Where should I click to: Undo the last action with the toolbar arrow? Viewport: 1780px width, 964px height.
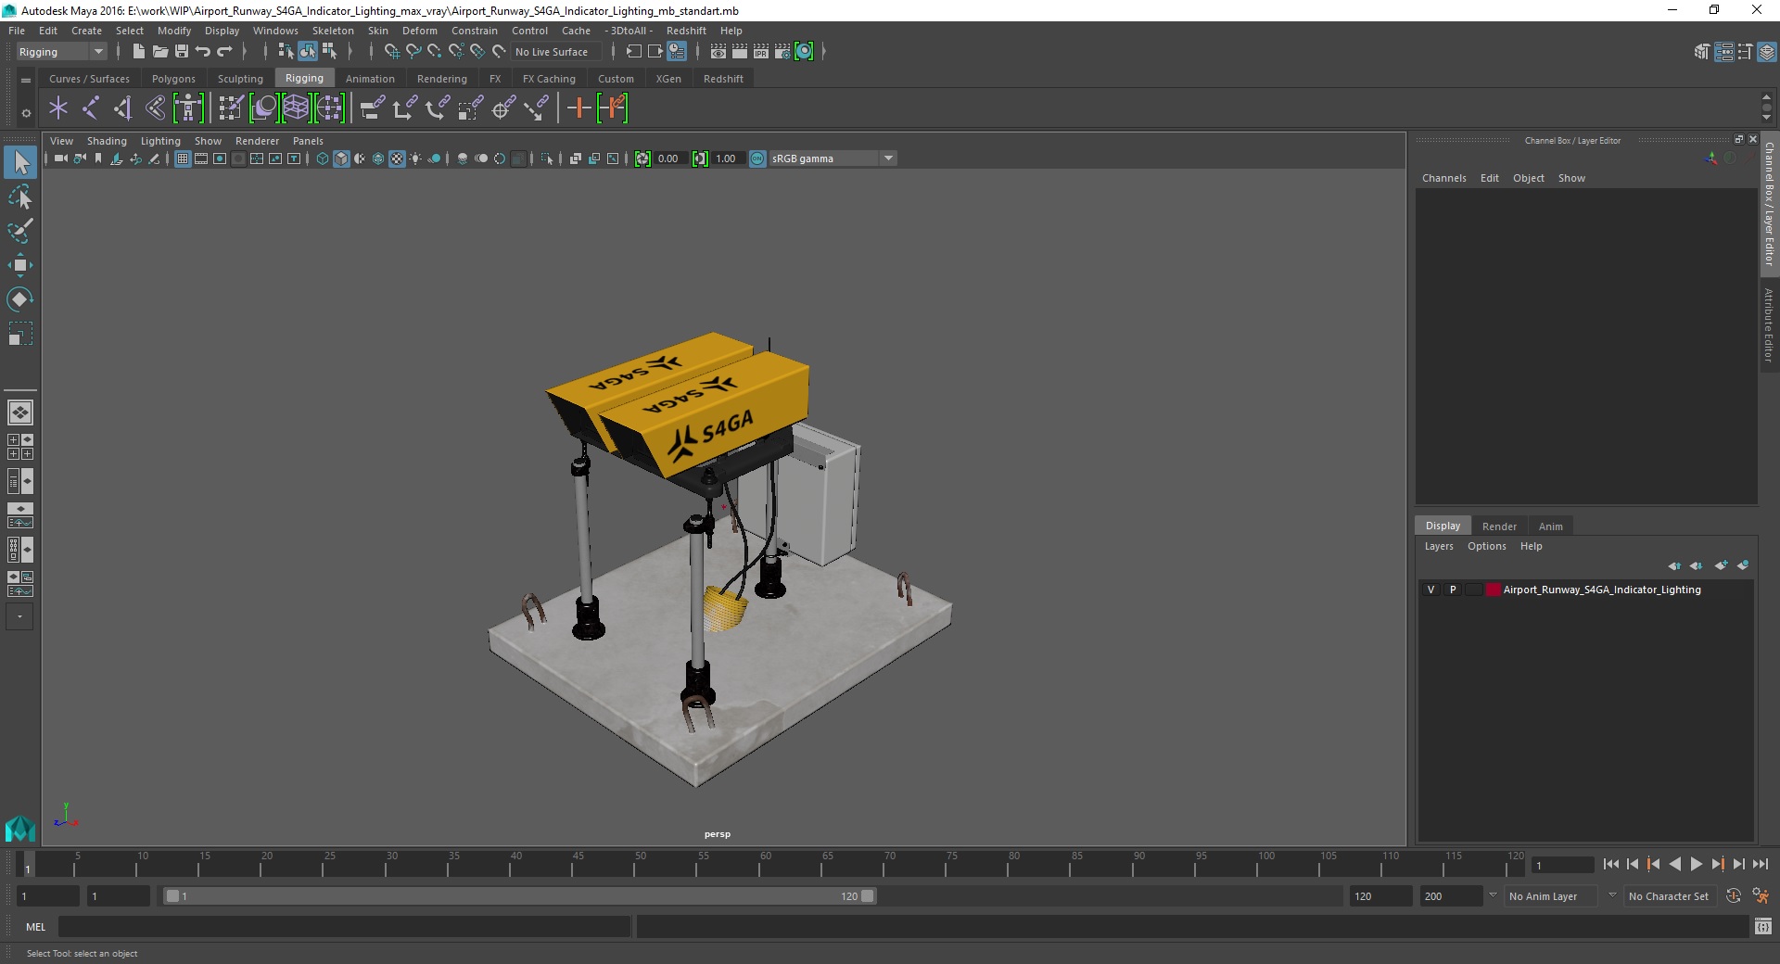(203, 52)
